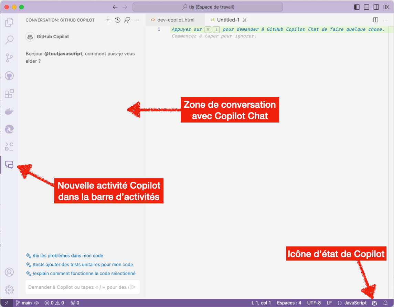Open the main branch picker
This screenshot has width=394, height=307.
(24, 303)
